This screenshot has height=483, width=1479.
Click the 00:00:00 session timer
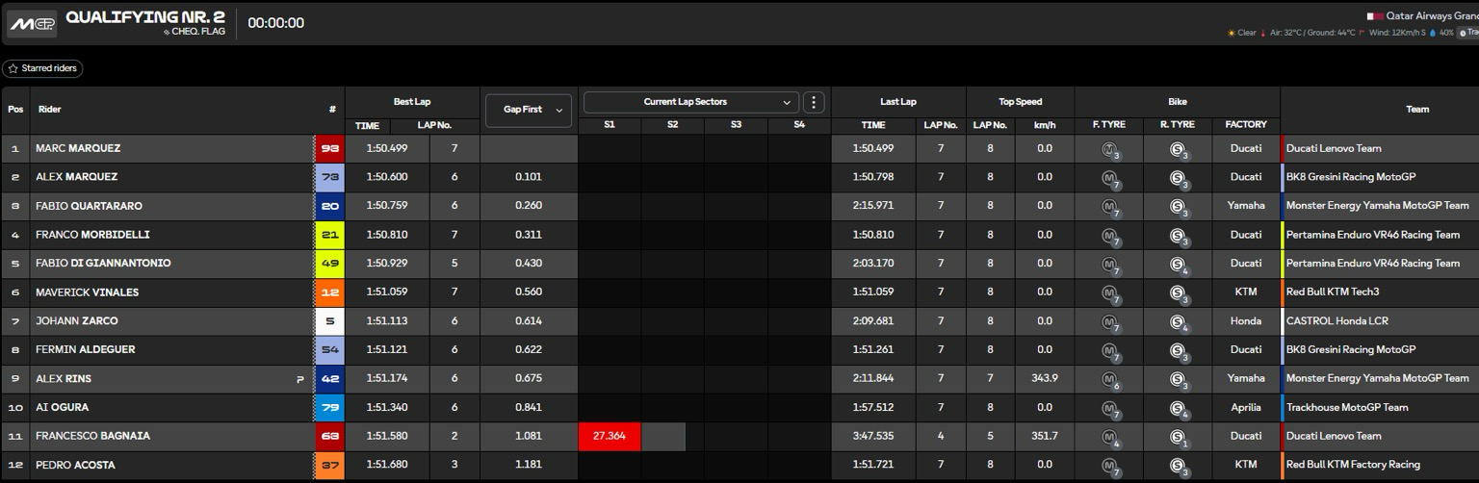(x=276, y=23)
